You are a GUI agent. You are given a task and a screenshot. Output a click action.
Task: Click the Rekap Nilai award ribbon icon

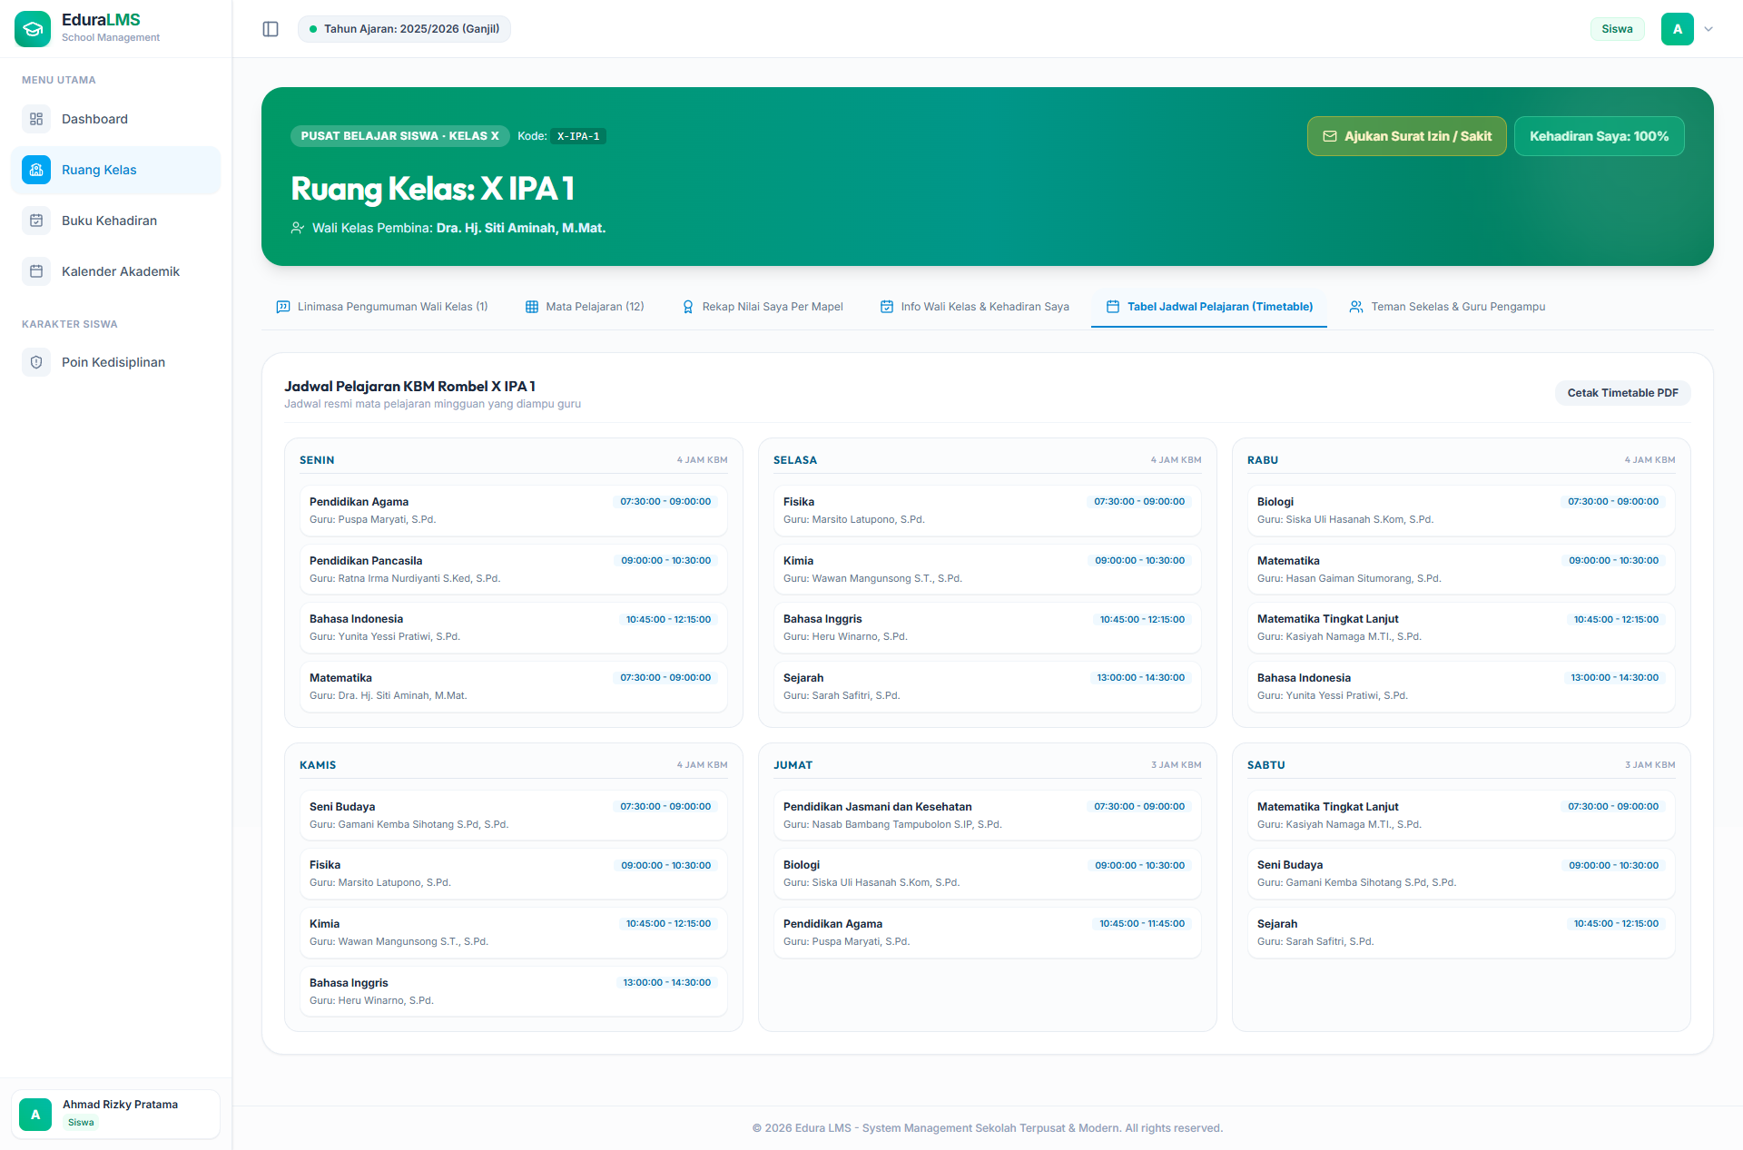688,307
